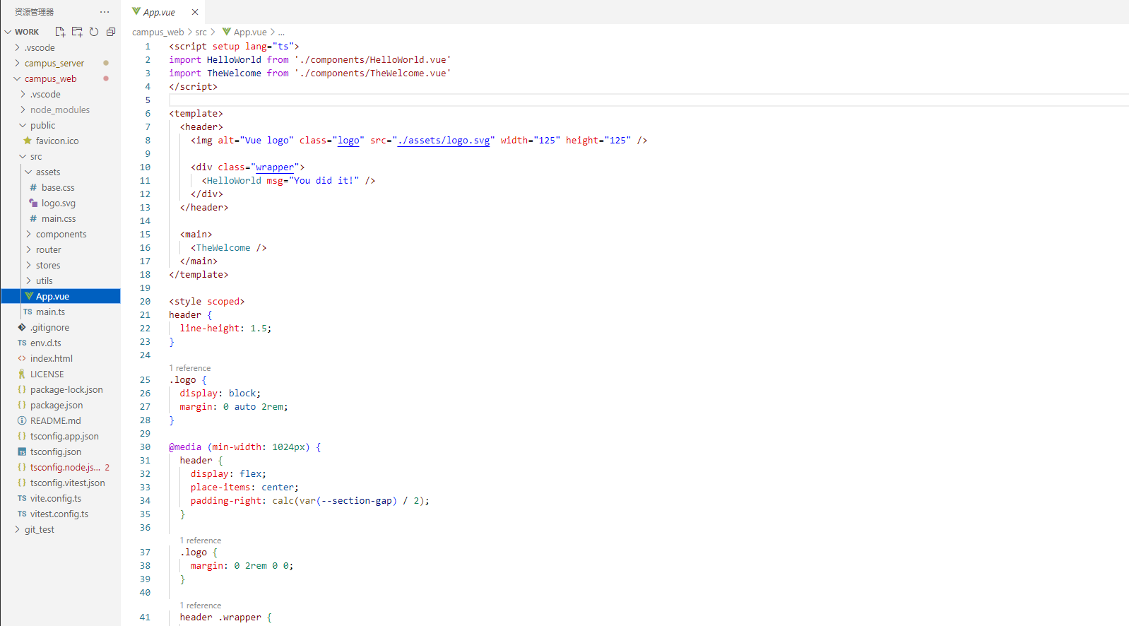The height and width of the screenshot is (626, 1129).
Task: Click the '<TheWelcome />' tag on line 16
Action: tap(228, 248)
